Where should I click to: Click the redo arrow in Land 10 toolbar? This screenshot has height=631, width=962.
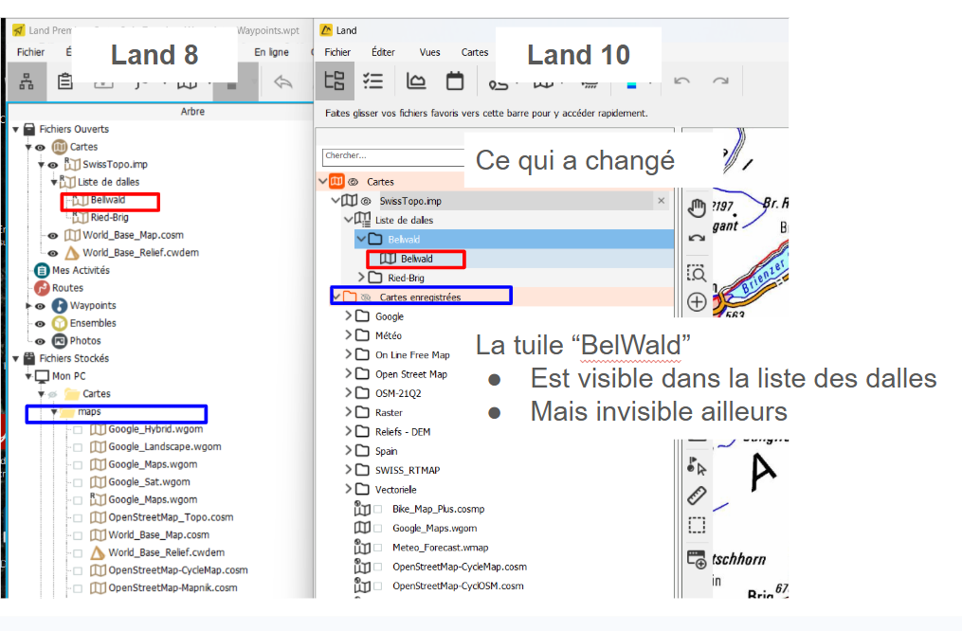click(720, 81)
